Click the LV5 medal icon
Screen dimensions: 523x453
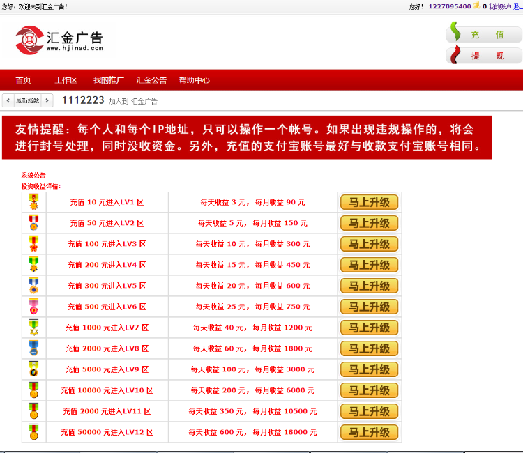[33, 285]
